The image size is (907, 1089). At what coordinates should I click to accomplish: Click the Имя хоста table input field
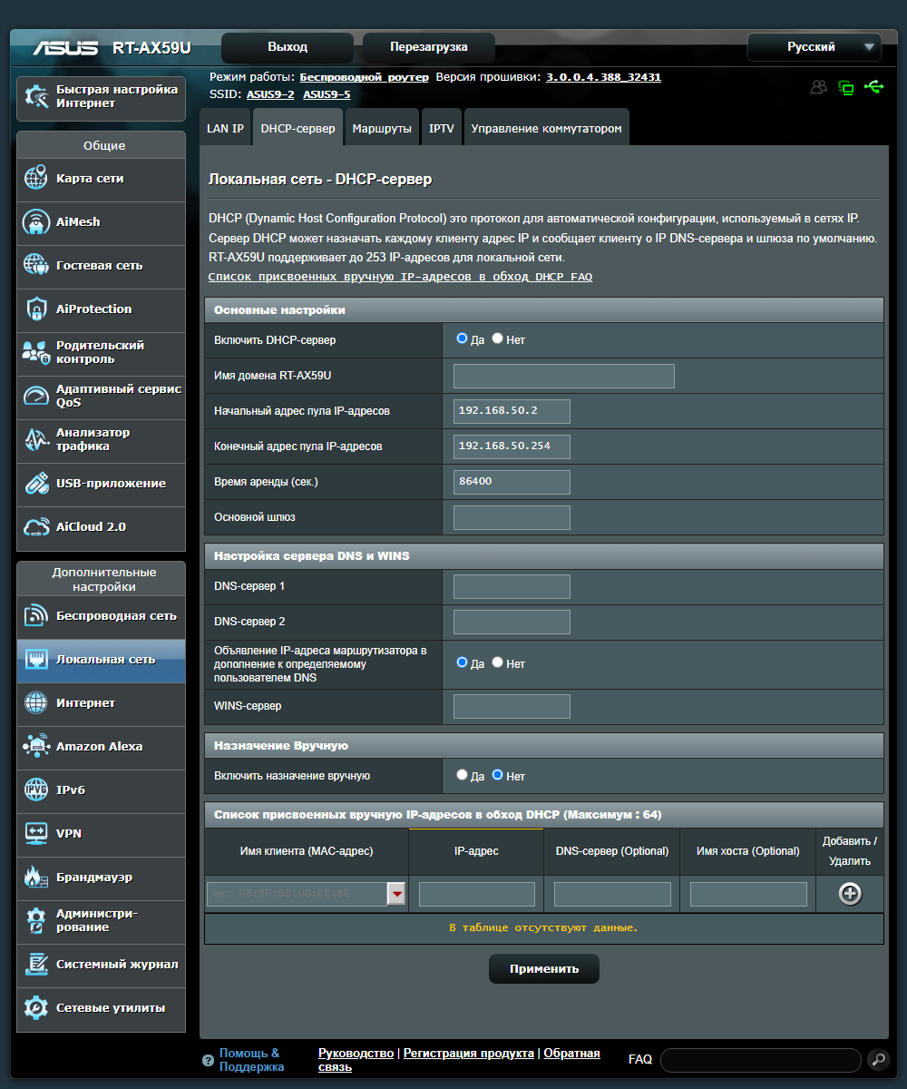click(x=748, y=894)
